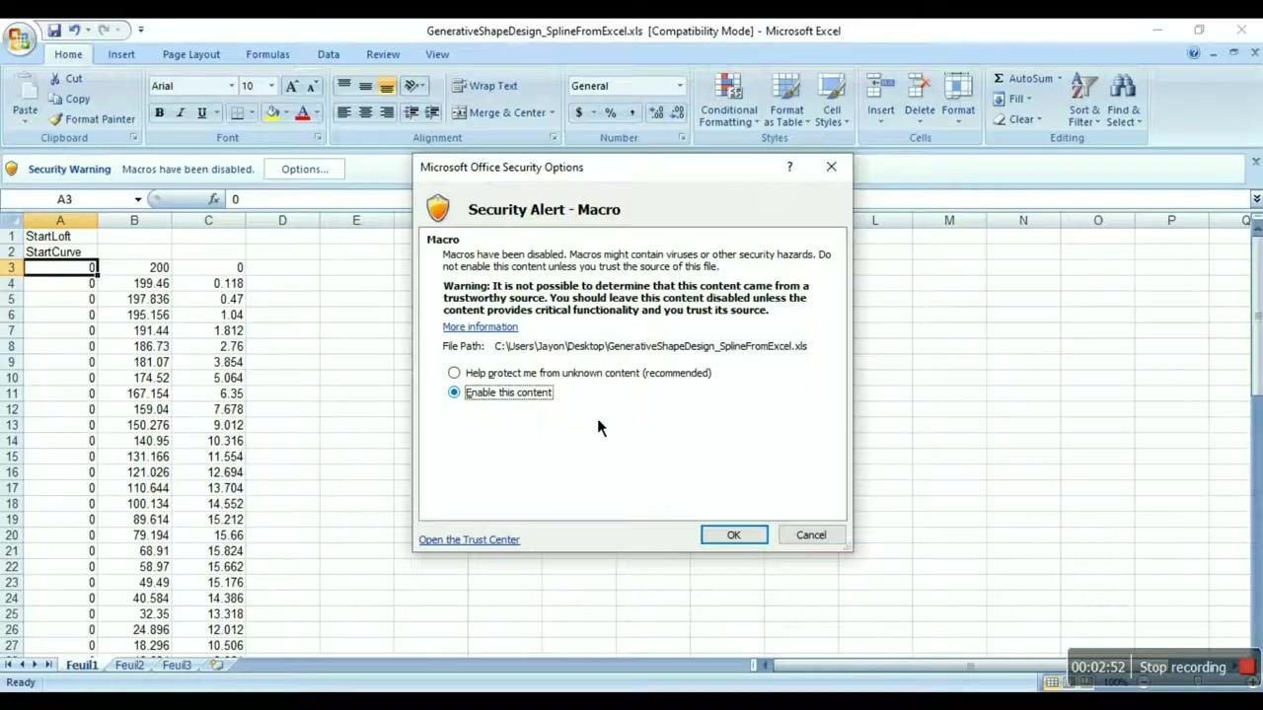Open the Name Box dropdown arrow

pyautogui.click(x=138, y=199)
